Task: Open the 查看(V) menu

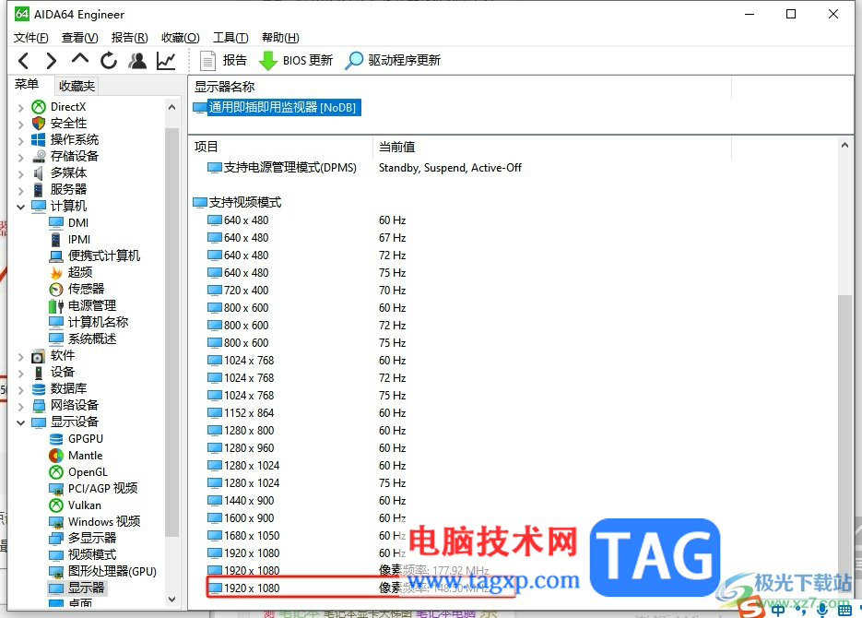Action: click(79, 38)
